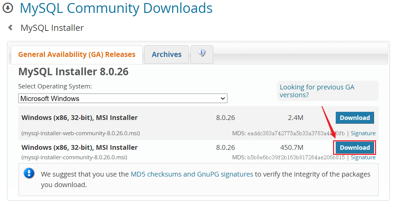Image resolution: width=394 pixels, height=203 pixels.
Task: Click the MySQL Installer breadcrumb text
Action: (x=52, y=28)
